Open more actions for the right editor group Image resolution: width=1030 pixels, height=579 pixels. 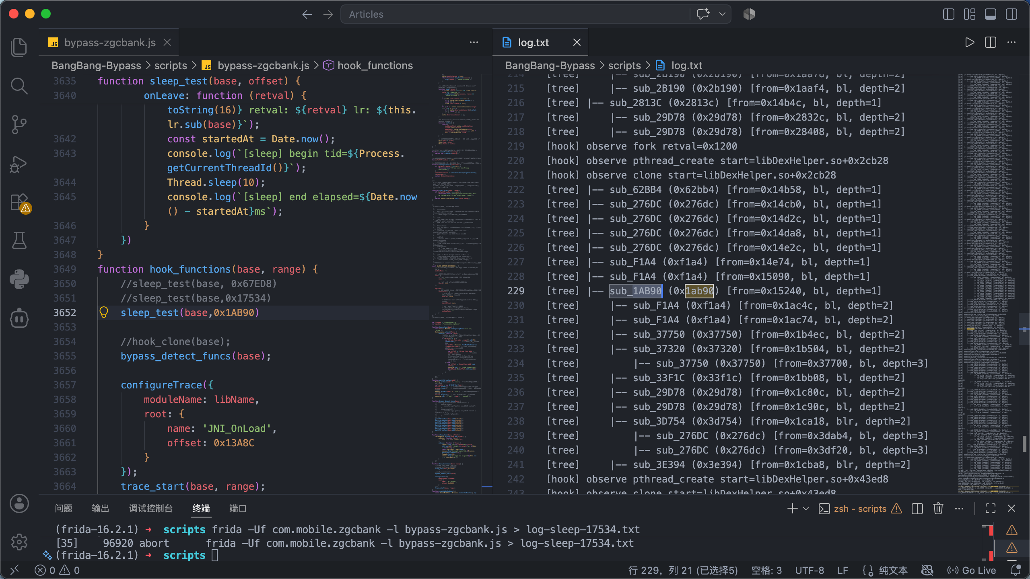click(1011, 42)
